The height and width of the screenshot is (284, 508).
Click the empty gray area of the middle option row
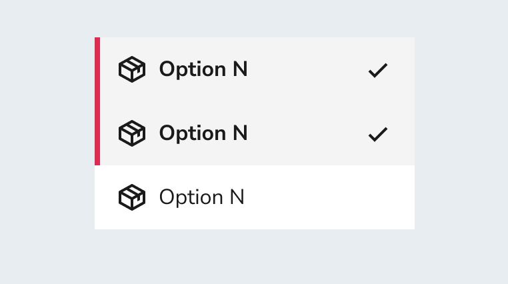pos(308,133)
